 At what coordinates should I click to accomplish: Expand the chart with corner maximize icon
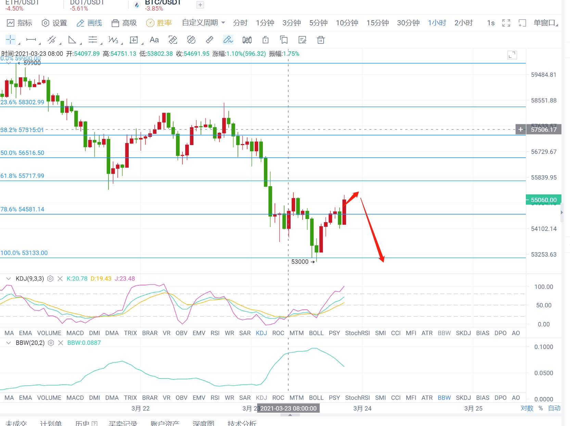[x=512, y=55]
